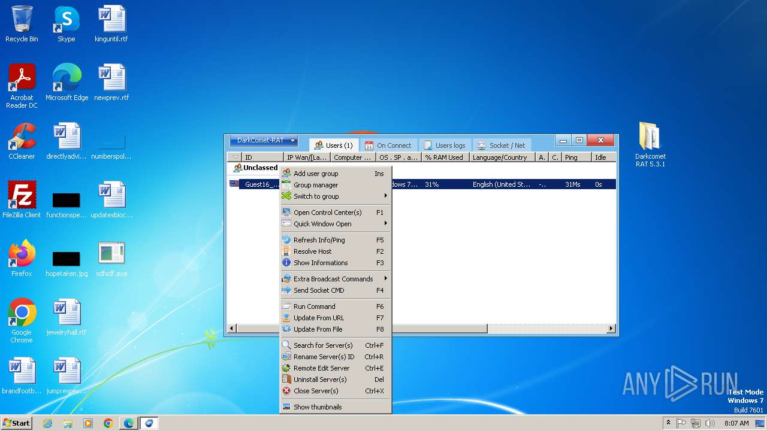Click the 31Ms ping value cell
Image resolution: width=767 pixels, height=431 pixels.
pyautogui.click(x=572, y=184)
